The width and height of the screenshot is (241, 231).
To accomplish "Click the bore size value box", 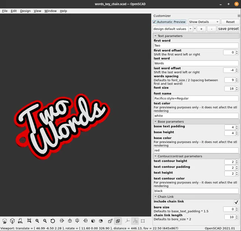I will click(229, 209).
